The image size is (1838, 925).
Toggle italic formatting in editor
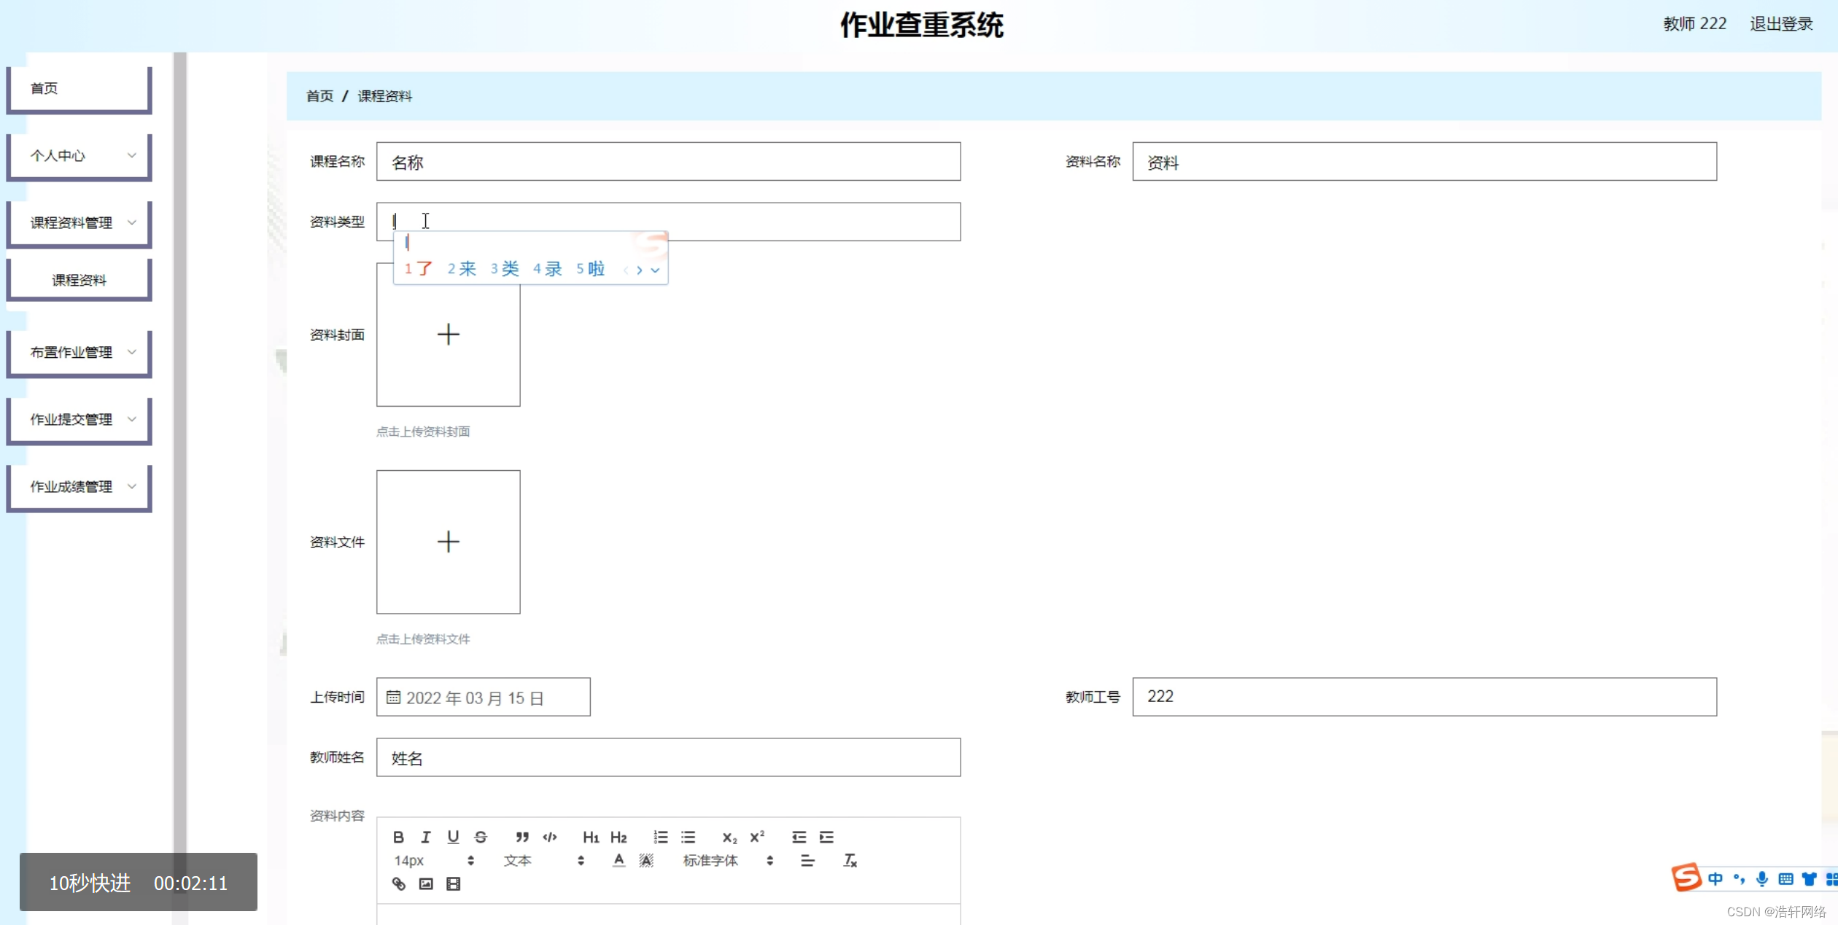pos(426,837)
